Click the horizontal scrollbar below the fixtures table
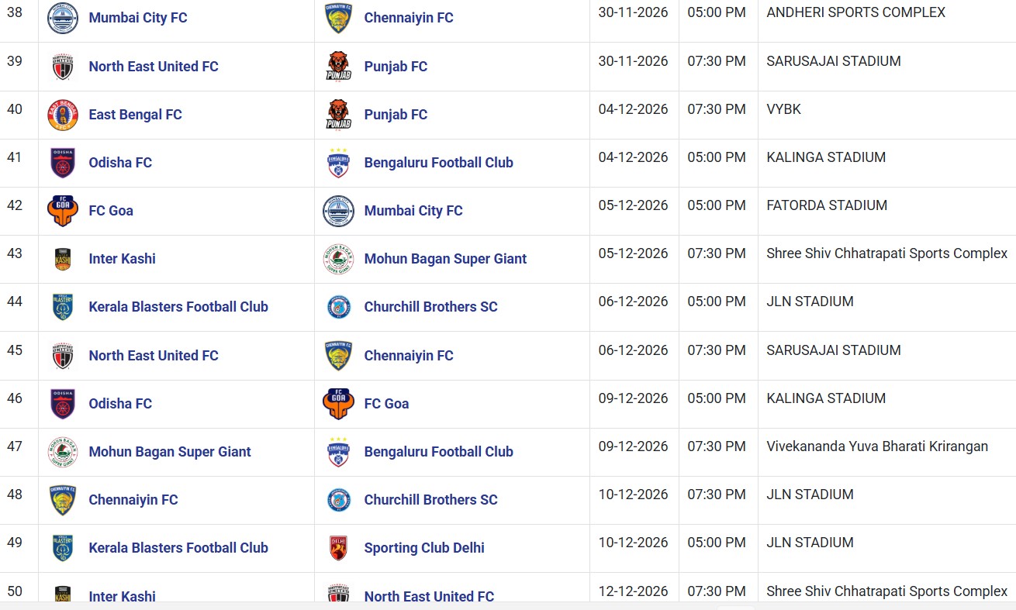 coord(508,605)
